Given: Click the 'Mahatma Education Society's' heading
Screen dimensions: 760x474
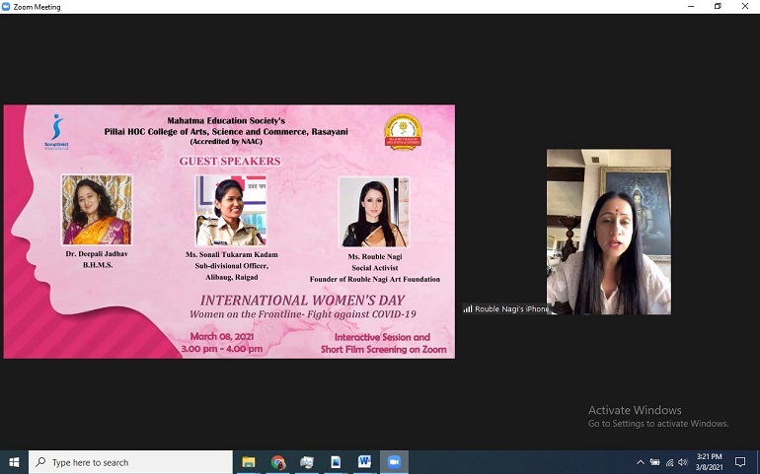Looking at the screenshot, I should [x=226, y=120].
